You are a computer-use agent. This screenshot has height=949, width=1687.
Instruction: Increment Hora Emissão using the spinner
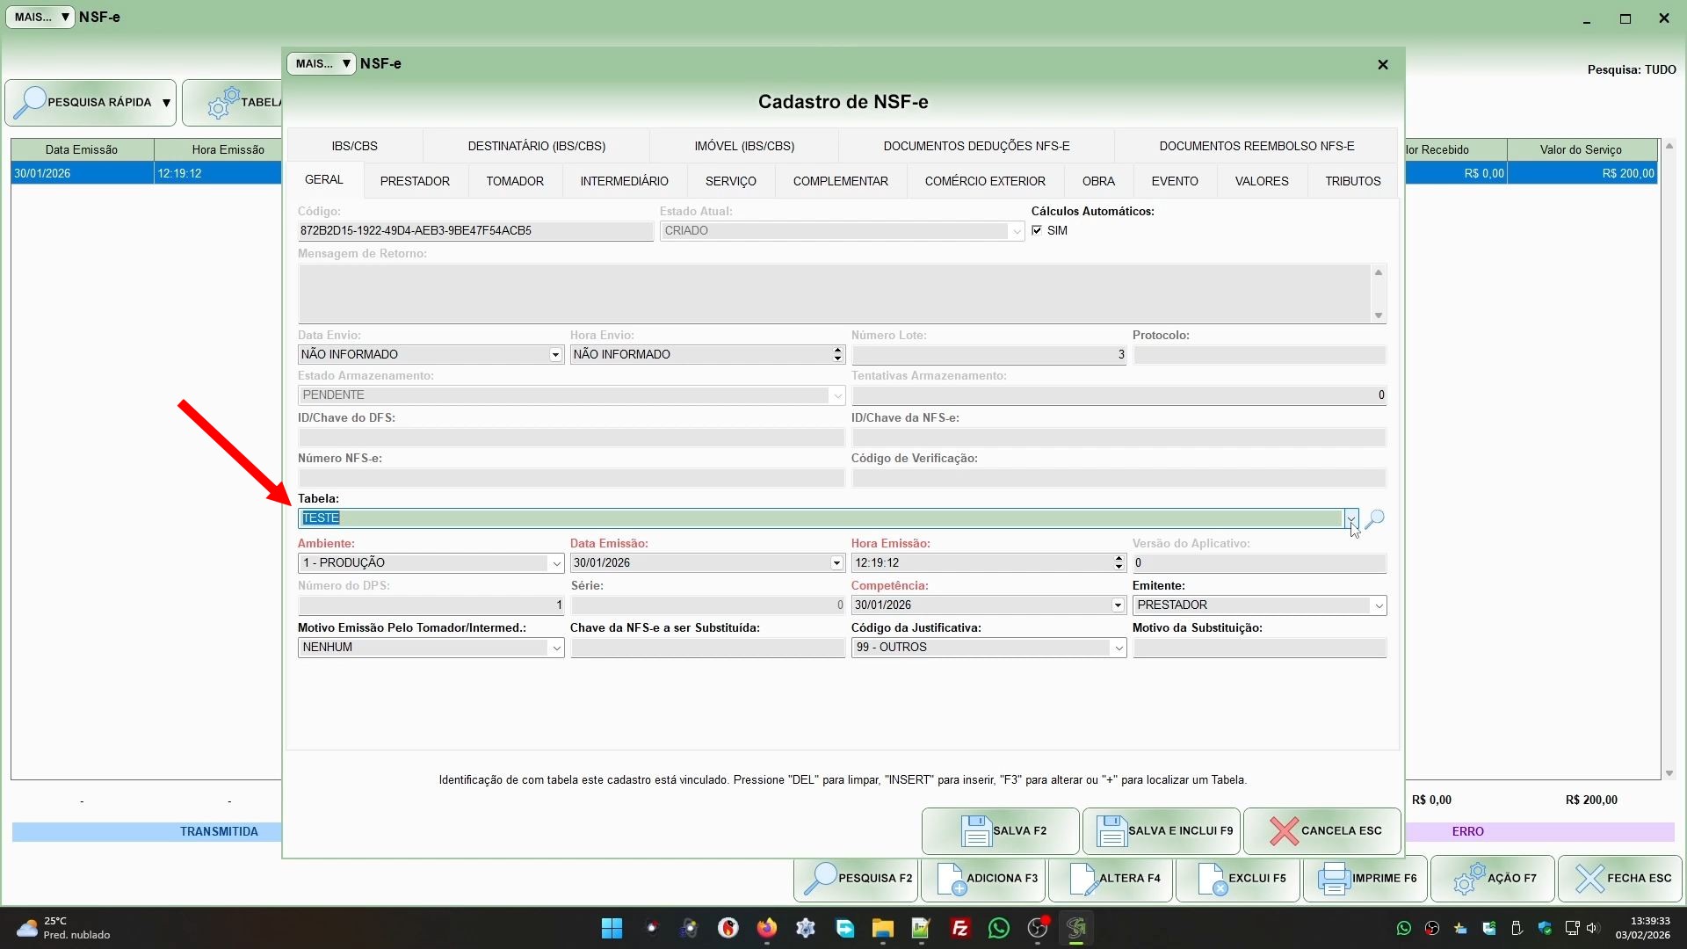point(1118,558)
